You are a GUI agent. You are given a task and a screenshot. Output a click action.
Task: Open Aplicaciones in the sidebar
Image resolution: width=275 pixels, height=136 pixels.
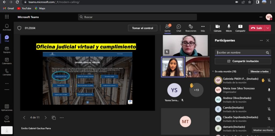[x=7, y=107]
